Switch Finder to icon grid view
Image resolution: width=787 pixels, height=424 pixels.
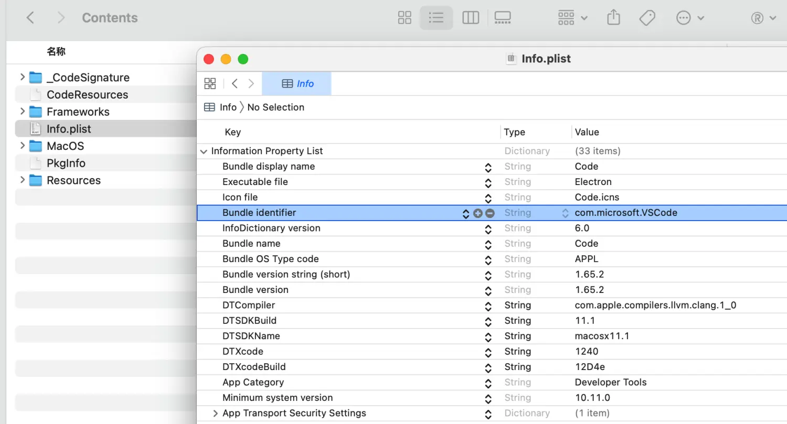pyautogui.click(x=405, y=18)
